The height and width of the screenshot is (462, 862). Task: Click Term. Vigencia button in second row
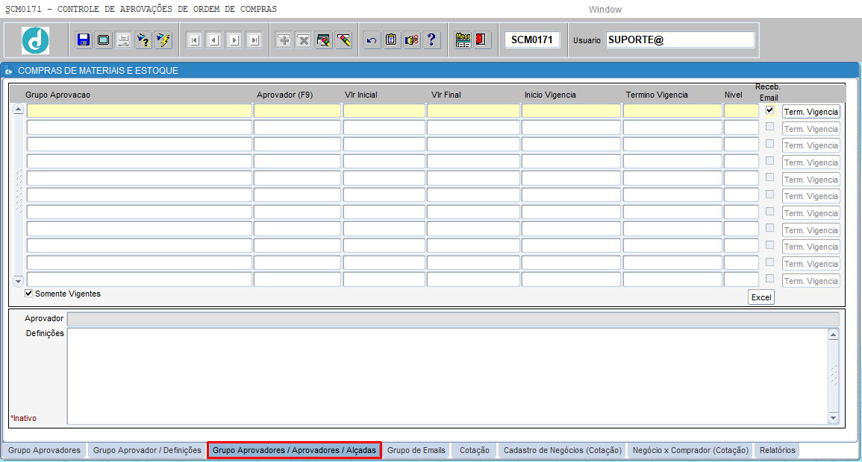[811, 129]
